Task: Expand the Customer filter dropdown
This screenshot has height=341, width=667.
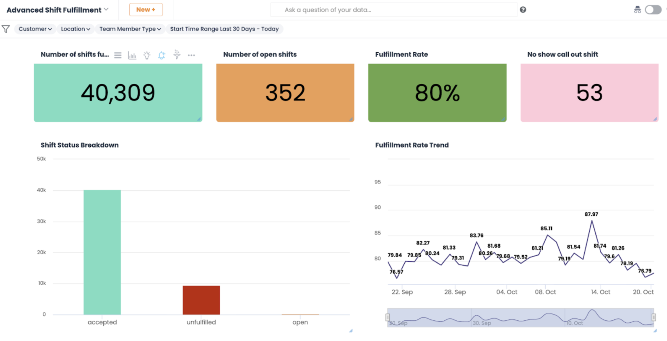Action: point(35,29)
